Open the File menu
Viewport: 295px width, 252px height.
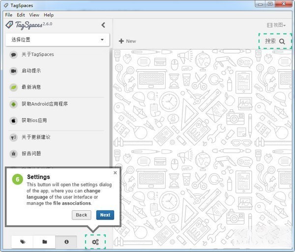pos(9,15)
